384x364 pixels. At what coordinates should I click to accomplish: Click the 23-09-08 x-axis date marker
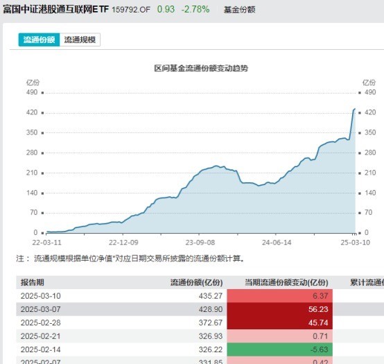[x=200, y=243]
